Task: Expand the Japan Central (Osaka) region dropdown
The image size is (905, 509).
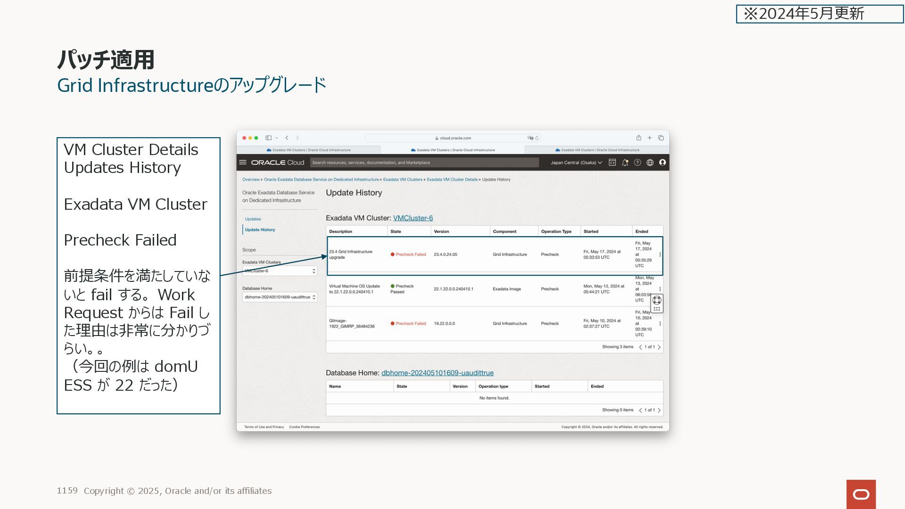Action: pos(576,163)
